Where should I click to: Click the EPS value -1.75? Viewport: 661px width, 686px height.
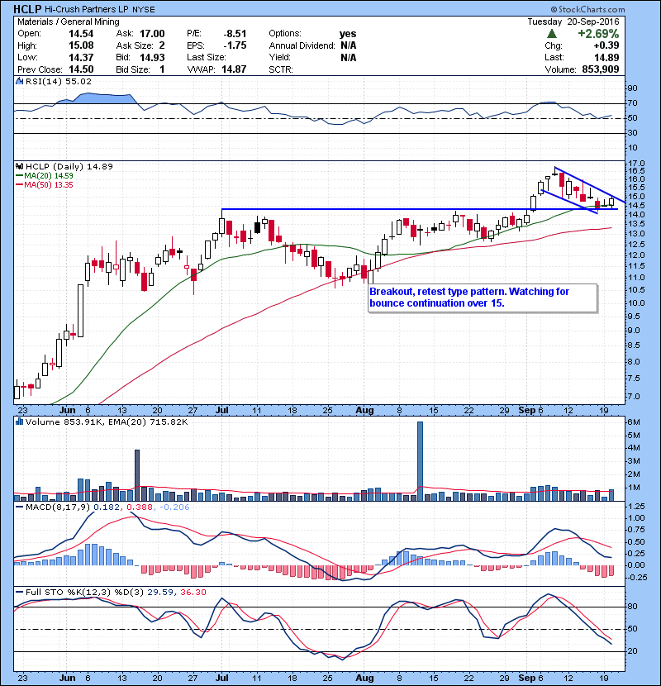[235, 45]
